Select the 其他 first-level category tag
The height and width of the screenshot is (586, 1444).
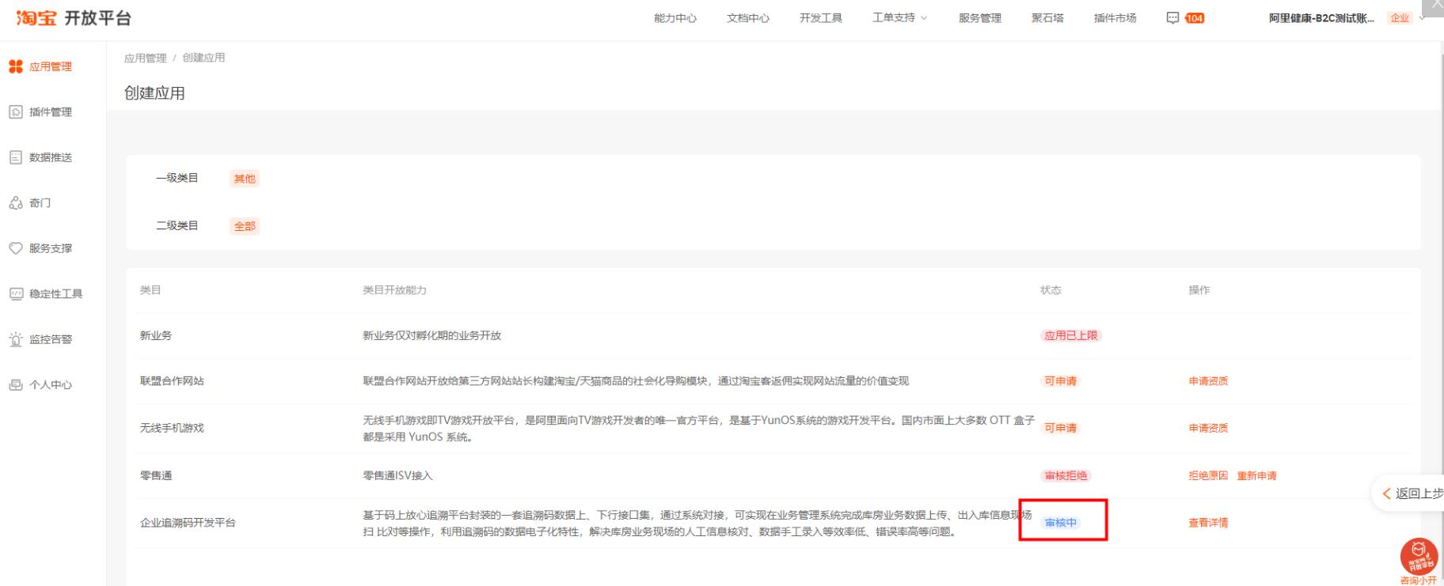[245, 179]
